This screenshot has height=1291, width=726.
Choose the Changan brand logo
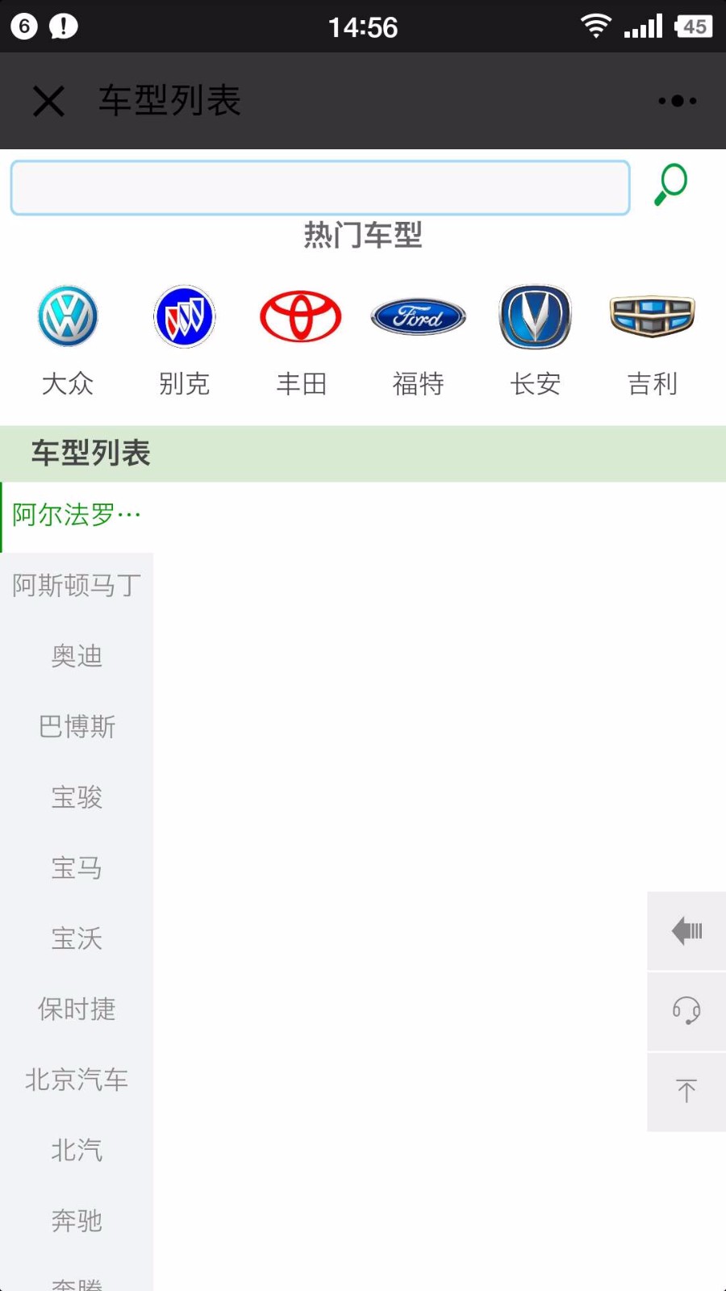pyautogui.click(x=535, y=316)
